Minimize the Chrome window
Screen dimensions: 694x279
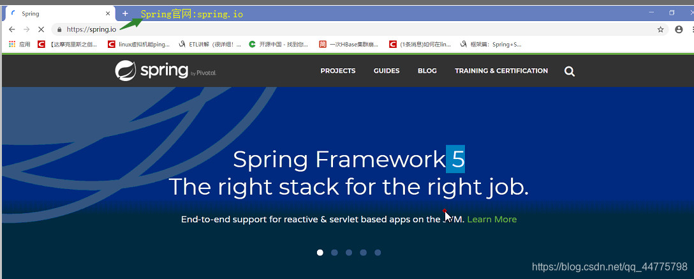tap(651, 13)
